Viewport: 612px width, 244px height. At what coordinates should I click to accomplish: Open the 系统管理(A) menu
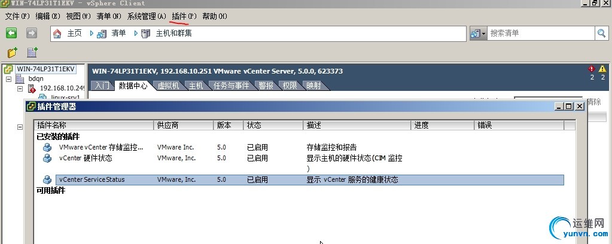[147, 16]
